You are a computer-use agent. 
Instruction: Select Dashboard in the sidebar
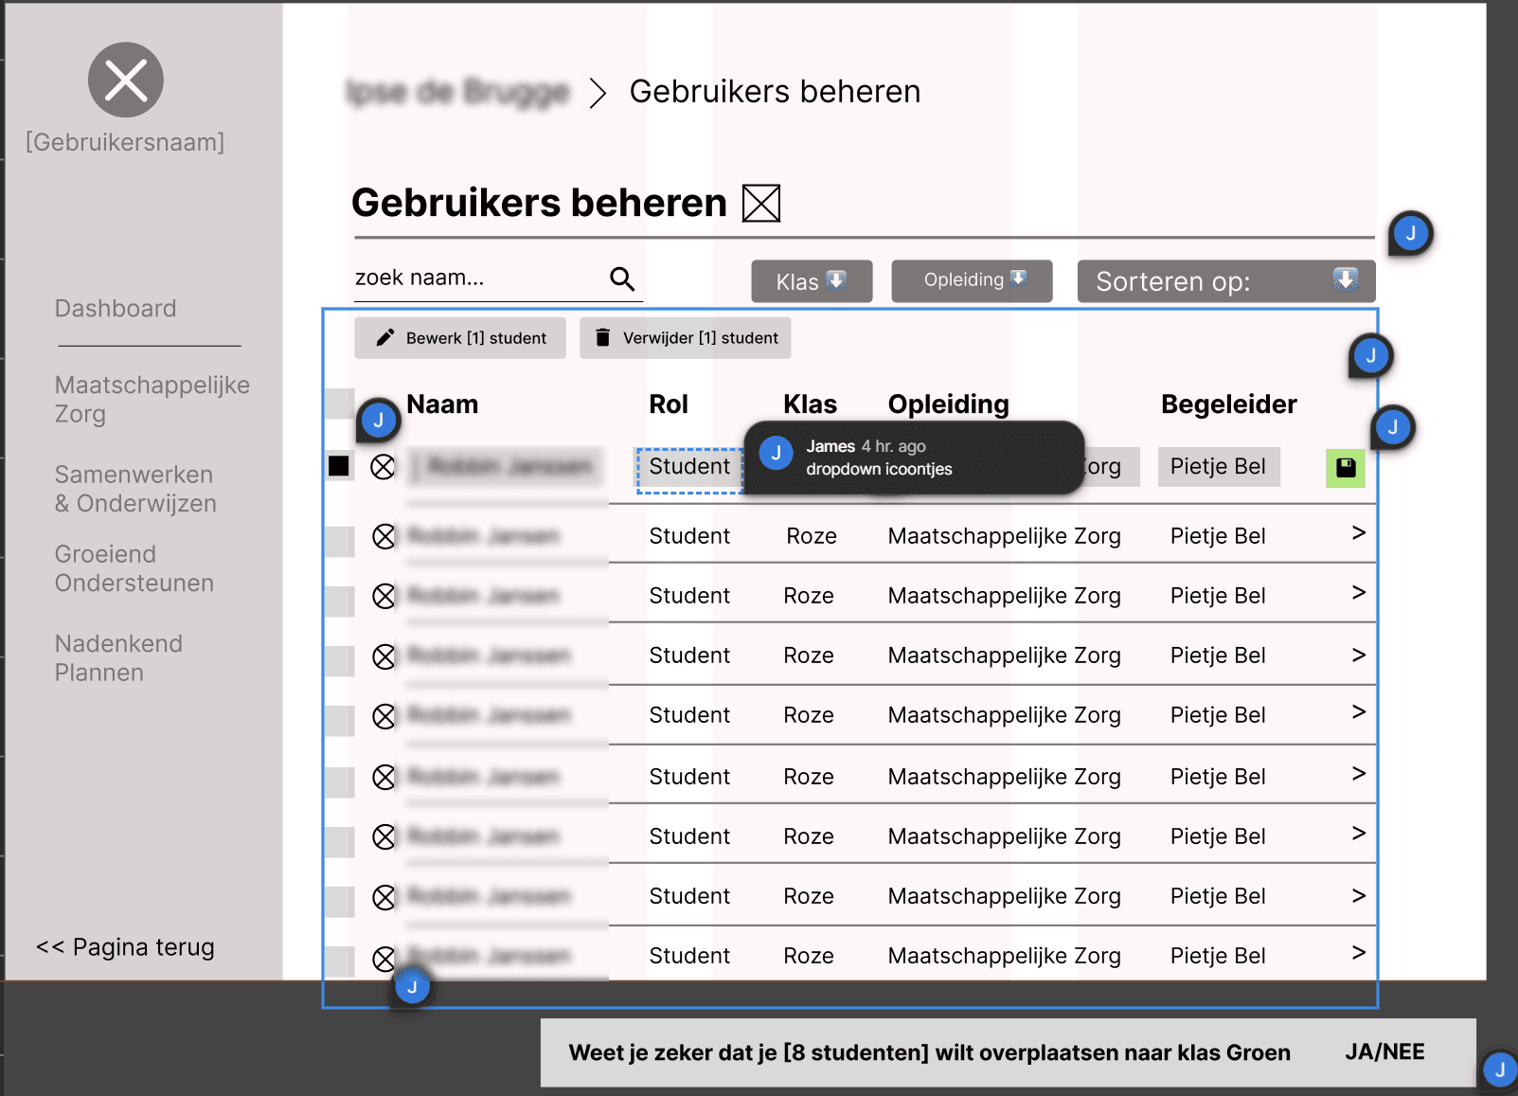pos(116,308)
